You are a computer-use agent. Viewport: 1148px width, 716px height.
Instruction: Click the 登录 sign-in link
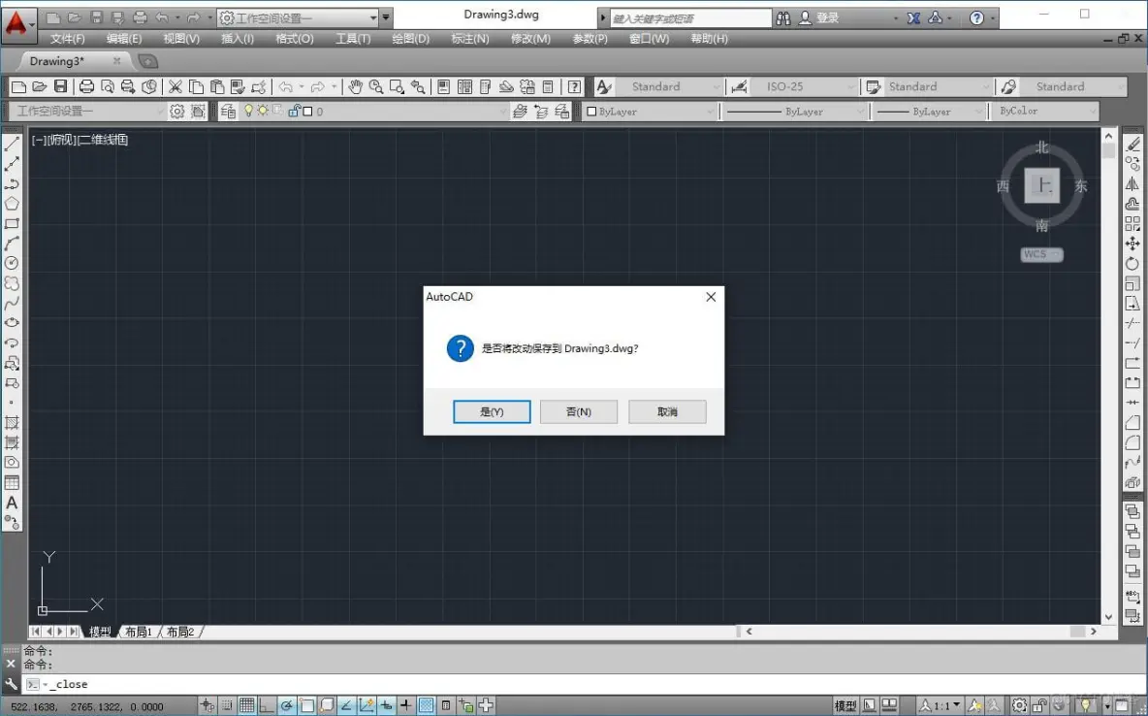click(827, 18)
